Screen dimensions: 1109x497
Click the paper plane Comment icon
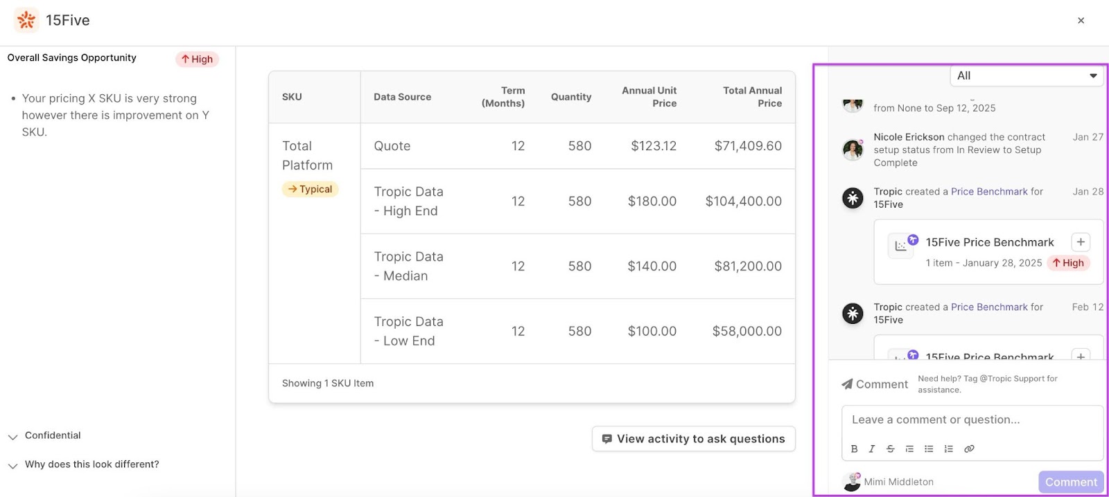click(847, 384)
